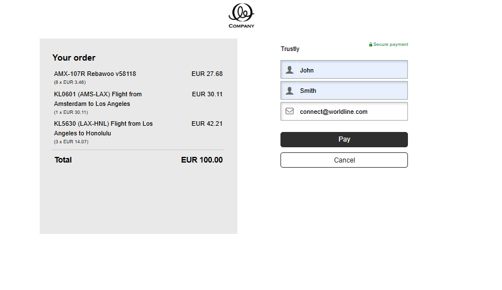This screenshot has width=502, height=290.
Task: Select the first name field containing John
Action: click(344, 70)
